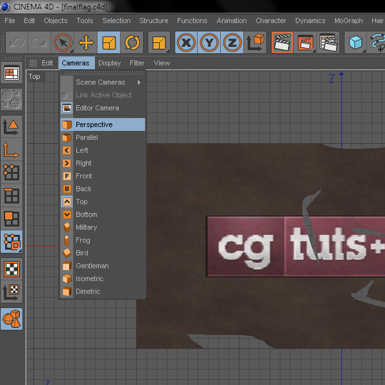The height and width of the screenshot is (385, 385).
Task: Select the Live Selection arrow tool
Action: (63, 42)
